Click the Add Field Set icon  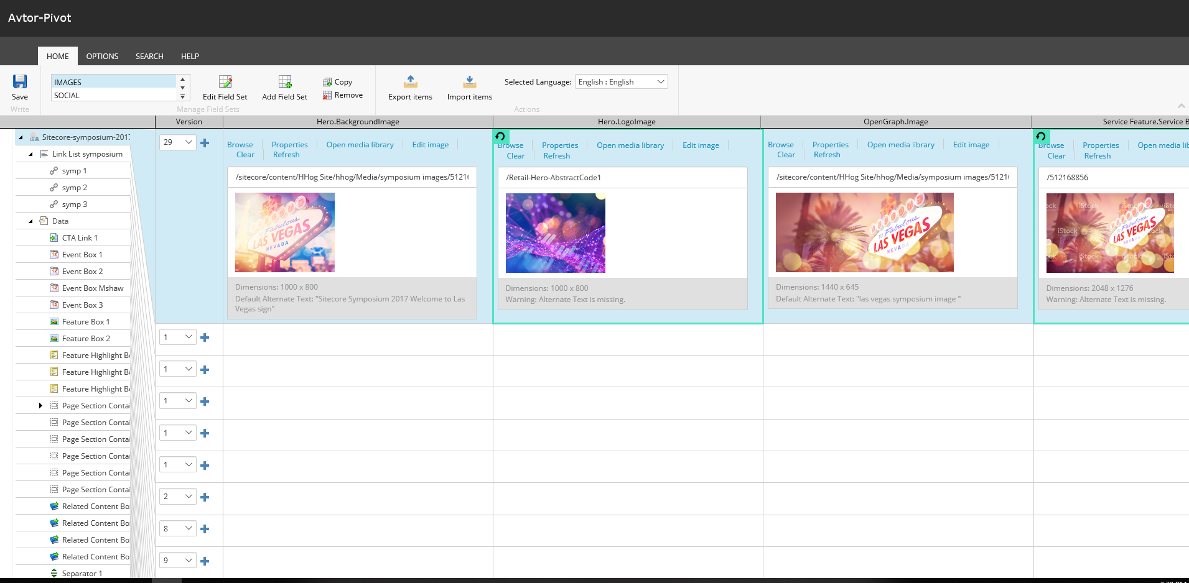point(285,82)
